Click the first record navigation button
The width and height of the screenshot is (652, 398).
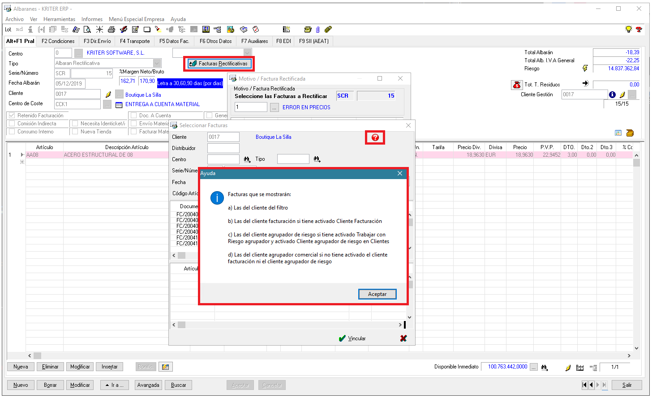tap(585, 385)
